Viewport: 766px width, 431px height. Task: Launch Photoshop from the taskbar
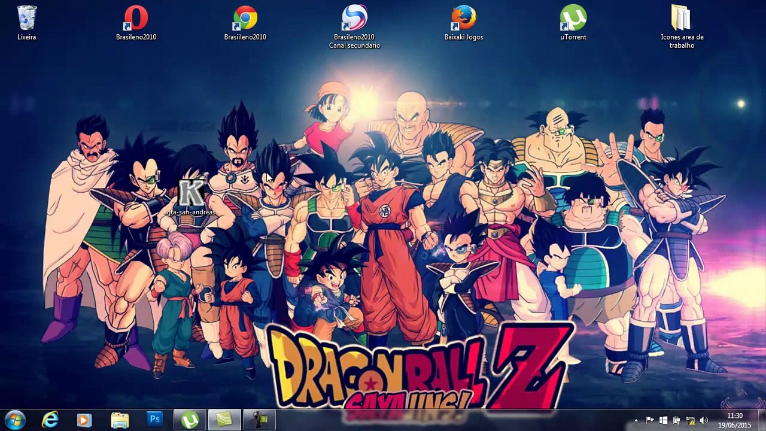pyautogui.click(x=154, y=420)
